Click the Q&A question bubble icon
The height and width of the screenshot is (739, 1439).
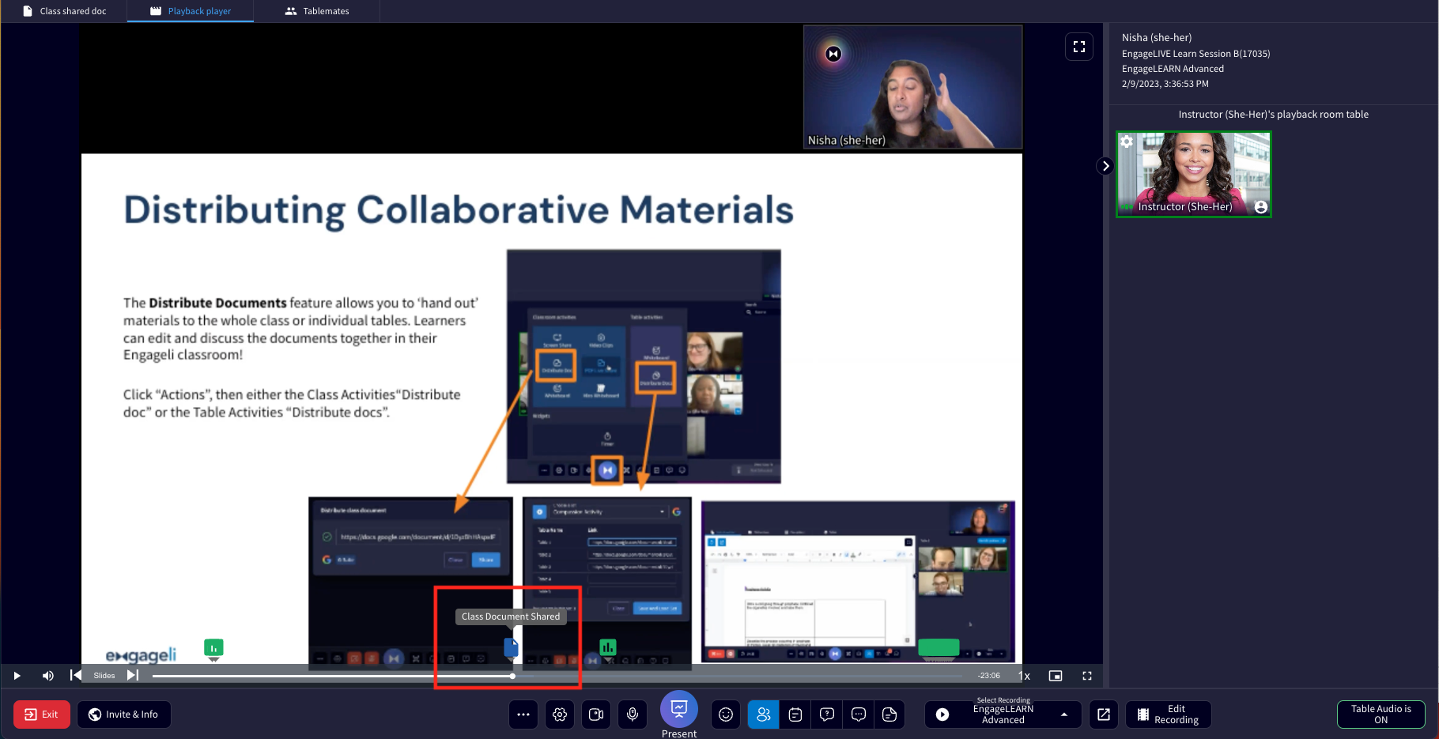[827, 714]
